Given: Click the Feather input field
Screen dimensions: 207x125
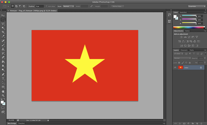Looking at the screenshot, I should click(39, 6).
